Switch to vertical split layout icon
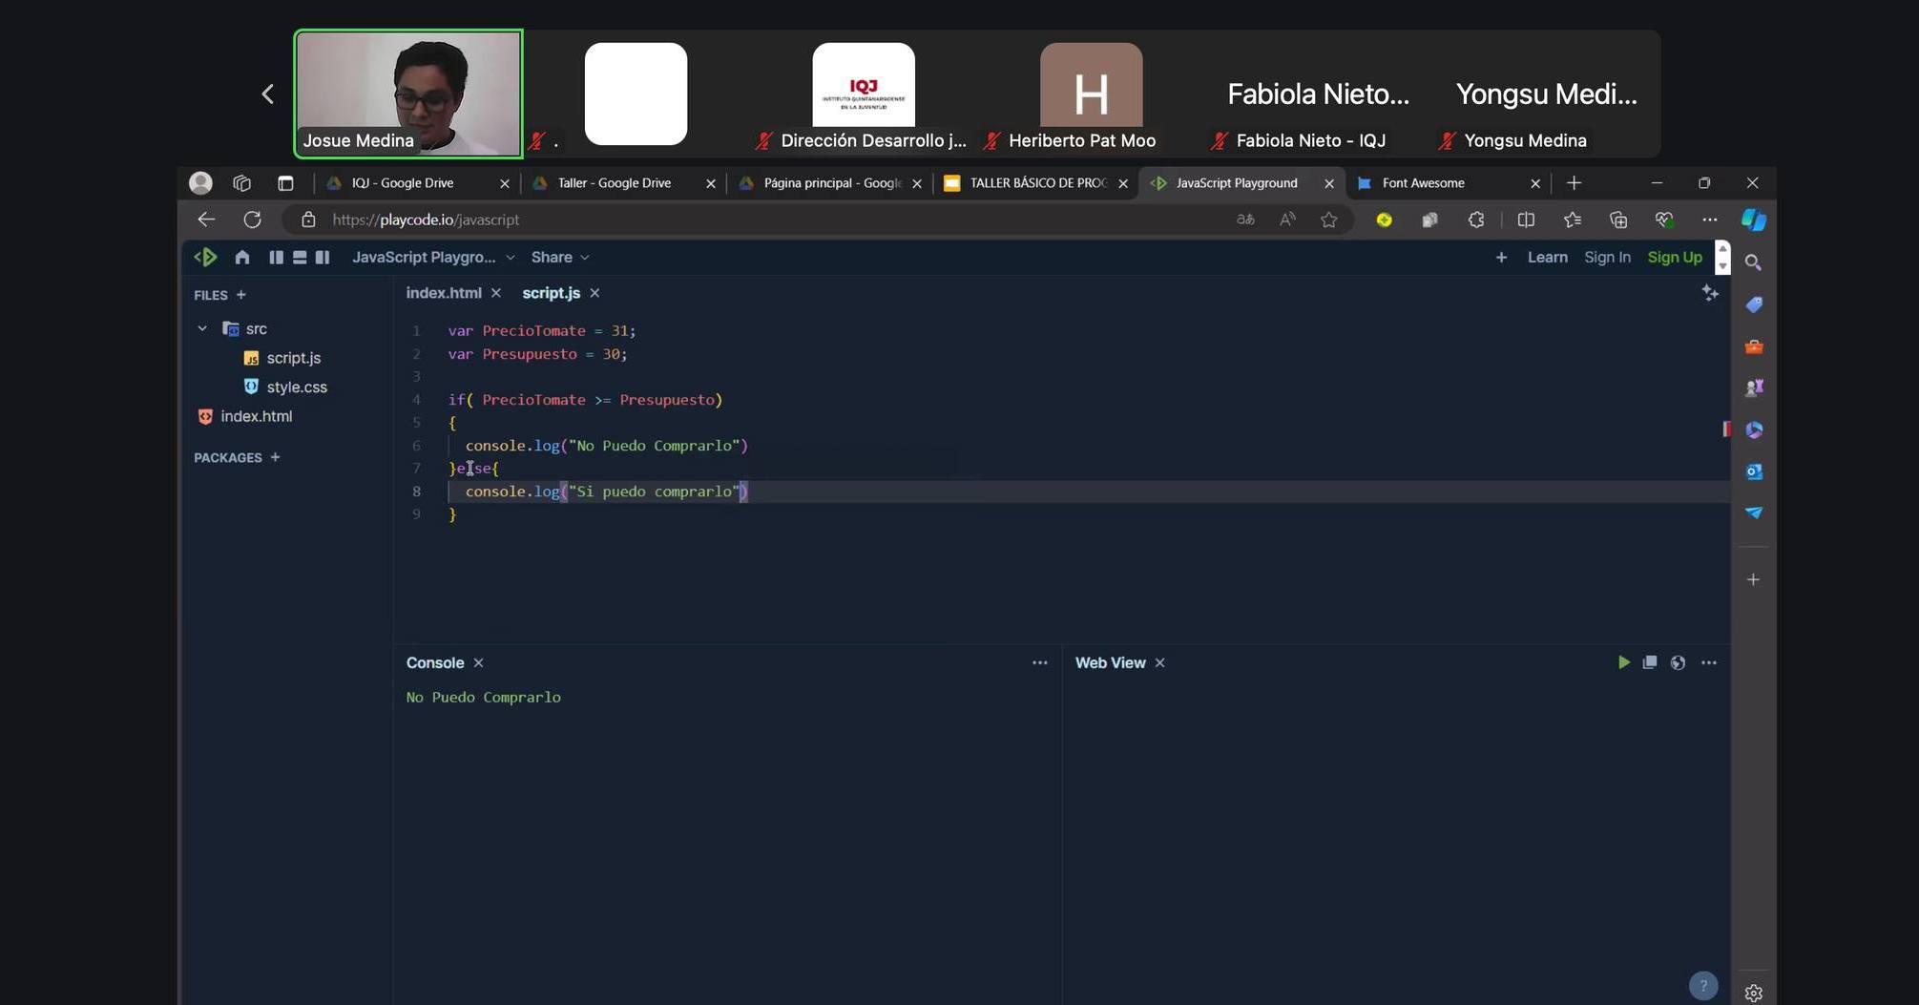The height and width of the screenshot is (1005, 1919). click(x=276, y=258)
